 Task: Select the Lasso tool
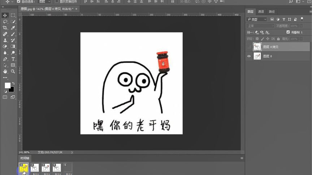5,22
